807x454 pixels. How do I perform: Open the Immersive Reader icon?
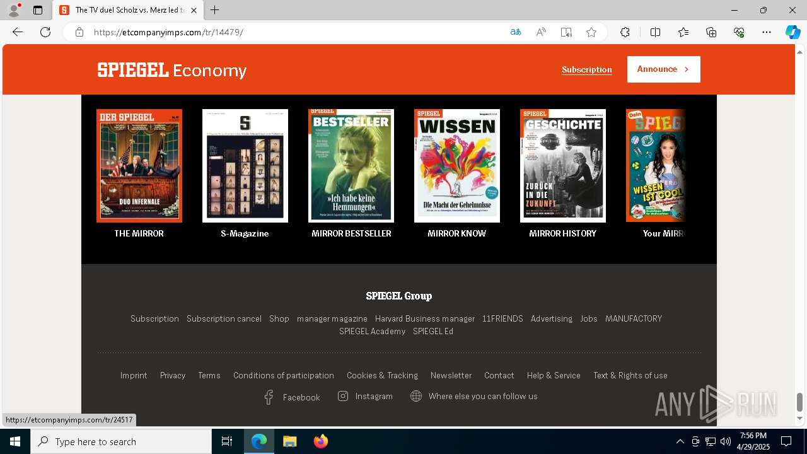pyautogui.click(x=566, y=32)
